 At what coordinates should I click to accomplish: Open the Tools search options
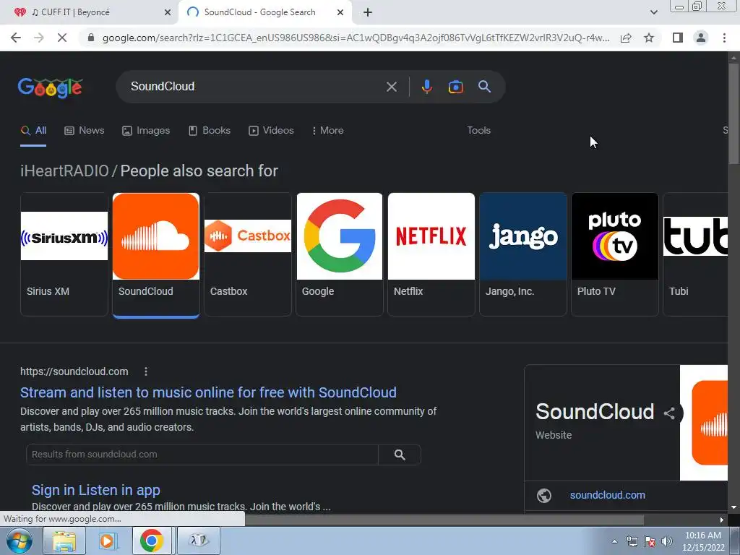(478, 131)
